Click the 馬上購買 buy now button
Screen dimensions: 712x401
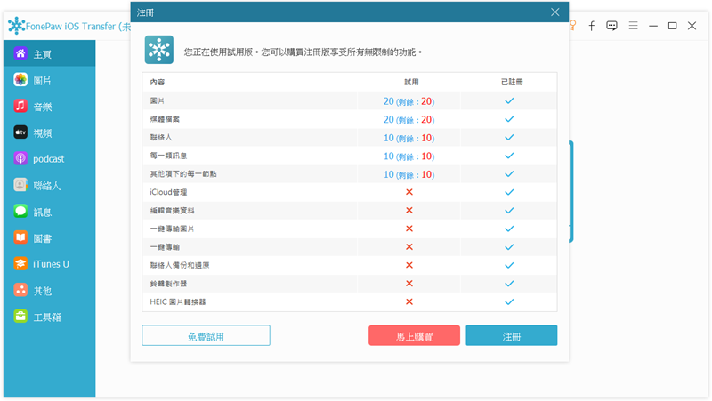(414, 335)
